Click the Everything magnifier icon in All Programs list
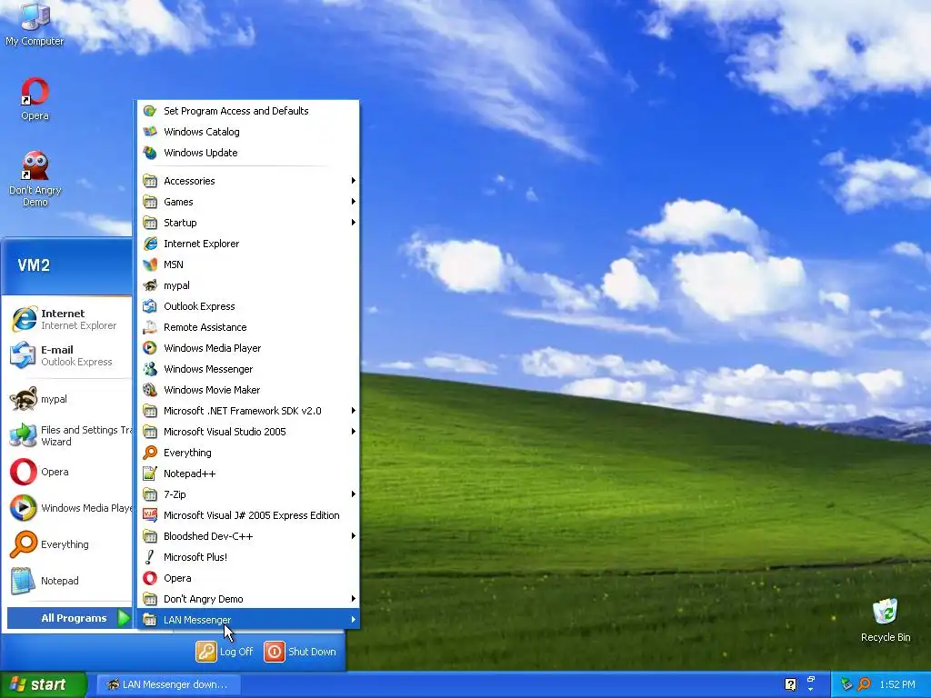 point(150,453)
